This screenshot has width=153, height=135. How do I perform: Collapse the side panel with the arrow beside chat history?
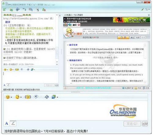tap(60, 16)
